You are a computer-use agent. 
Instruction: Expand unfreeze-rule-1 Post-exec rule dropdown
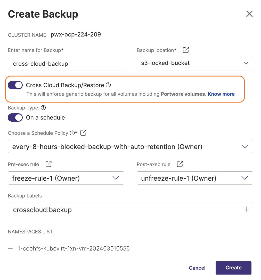click(244, 178)
